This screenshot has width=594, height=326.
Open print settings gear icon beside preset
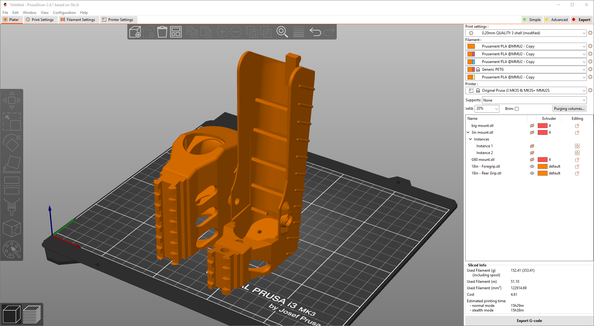(x=590, y=33)
